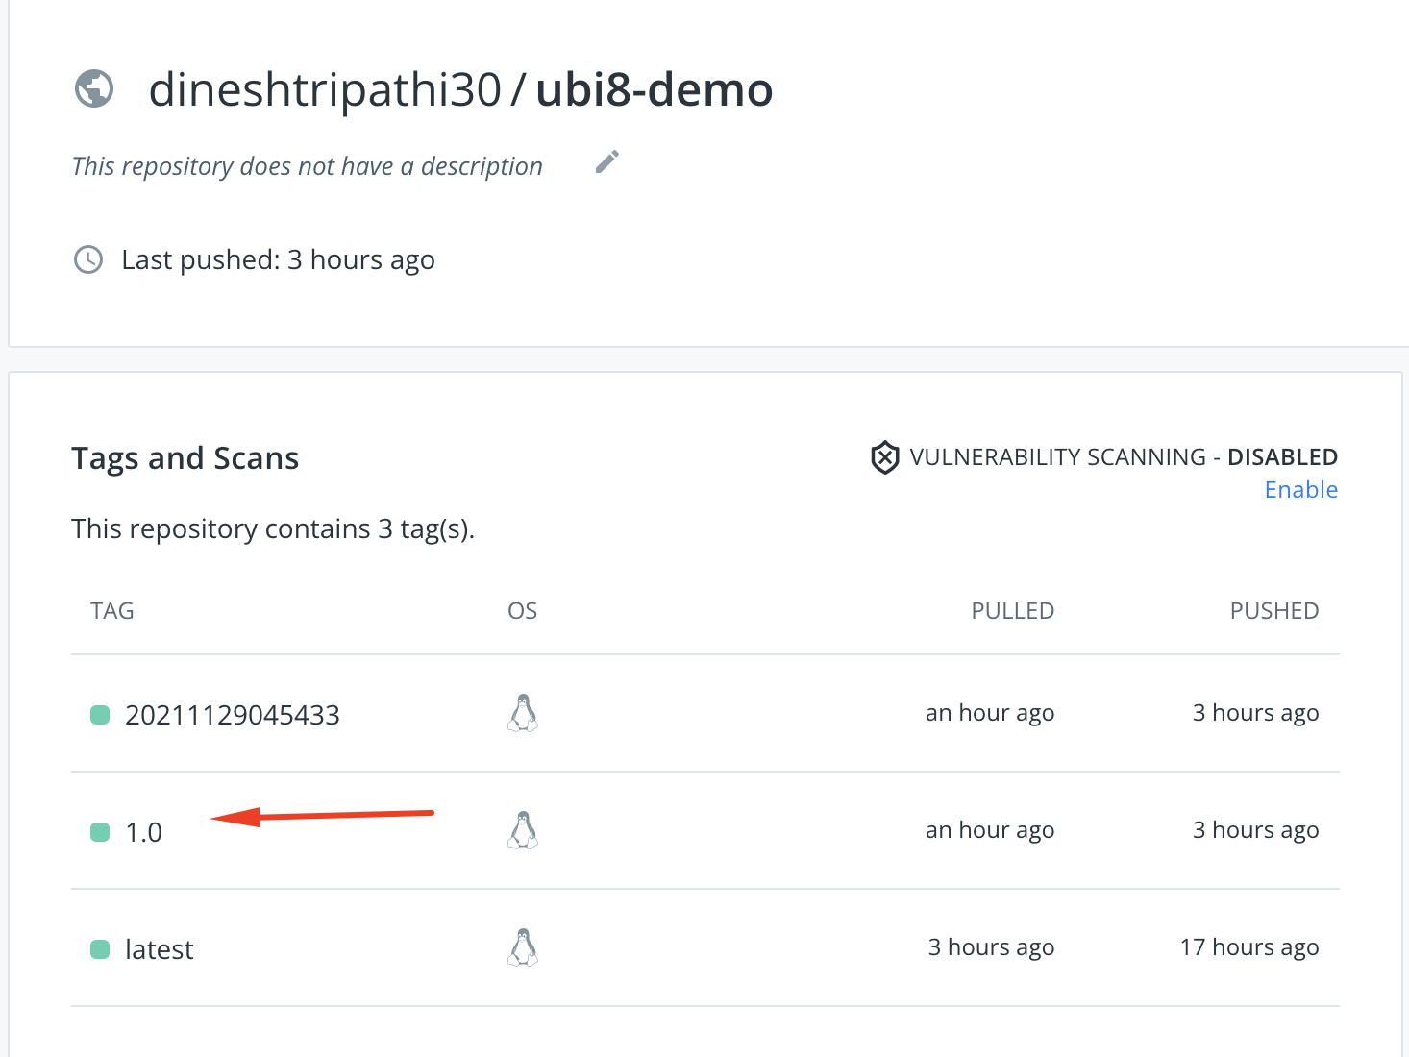
Task: Click the PULLED column header
Action: [x=1013, y=611]
